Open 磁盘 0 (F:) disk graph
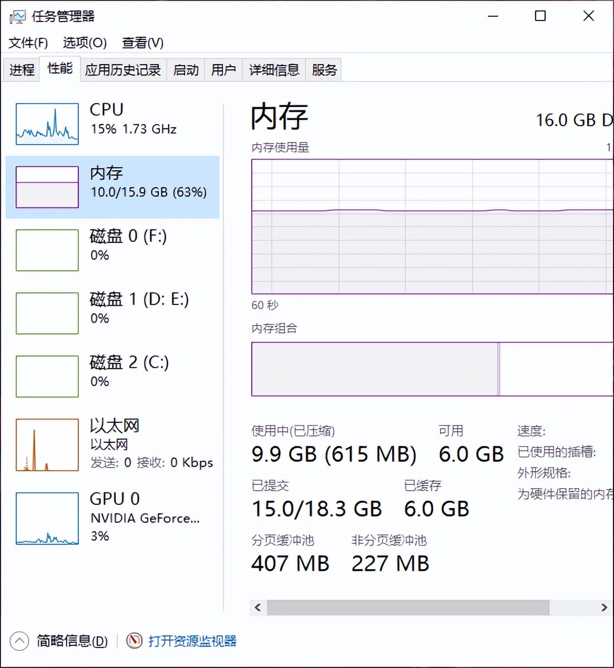The height and width of the screenshot is (668, 614). [47, 250]
